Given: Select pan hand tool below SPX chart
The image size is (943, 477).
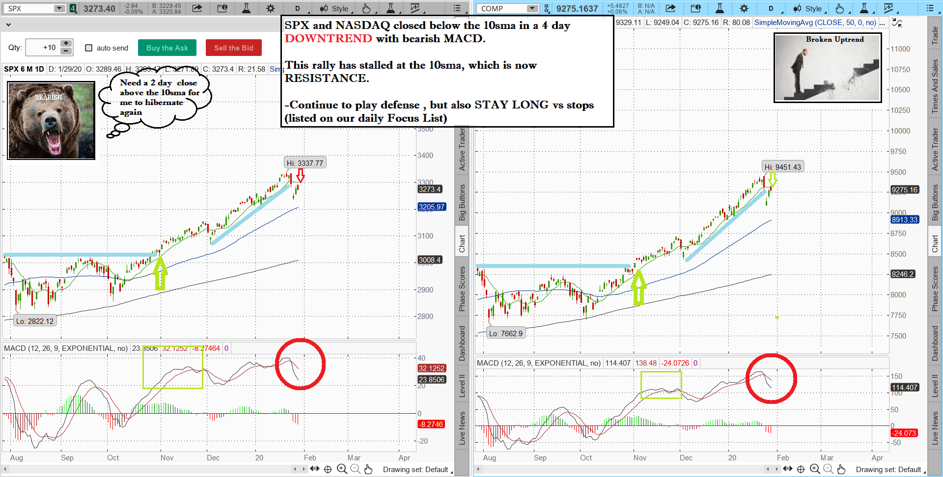Looking at the screenshot, I should pyautogui.click(x=368, y=469).
